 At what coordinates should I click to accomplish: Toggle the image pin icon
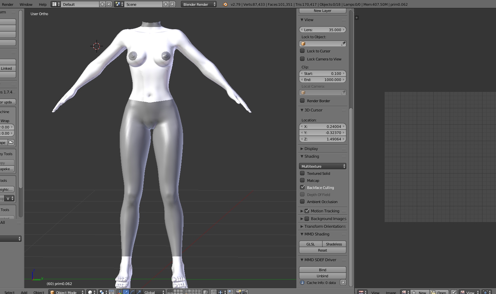coord(454,292)
